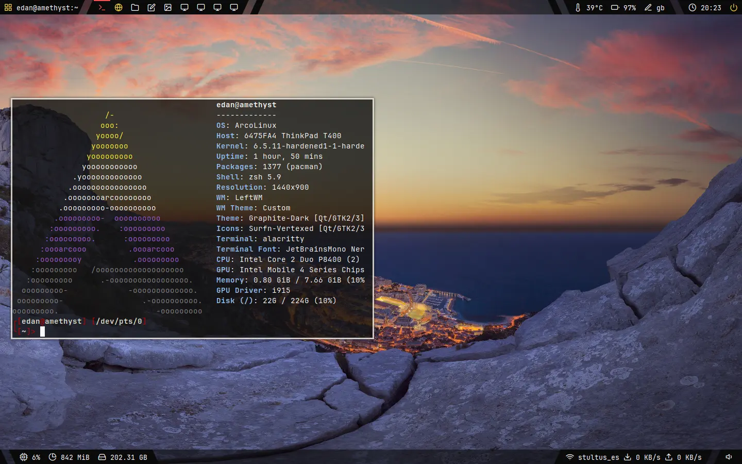
Task: Click the clock icon beside 20:23
Action: [x=693, y=8]
